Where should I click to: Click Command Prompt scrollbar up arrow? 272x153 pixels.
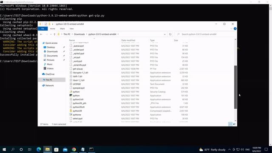coord(270,6)
